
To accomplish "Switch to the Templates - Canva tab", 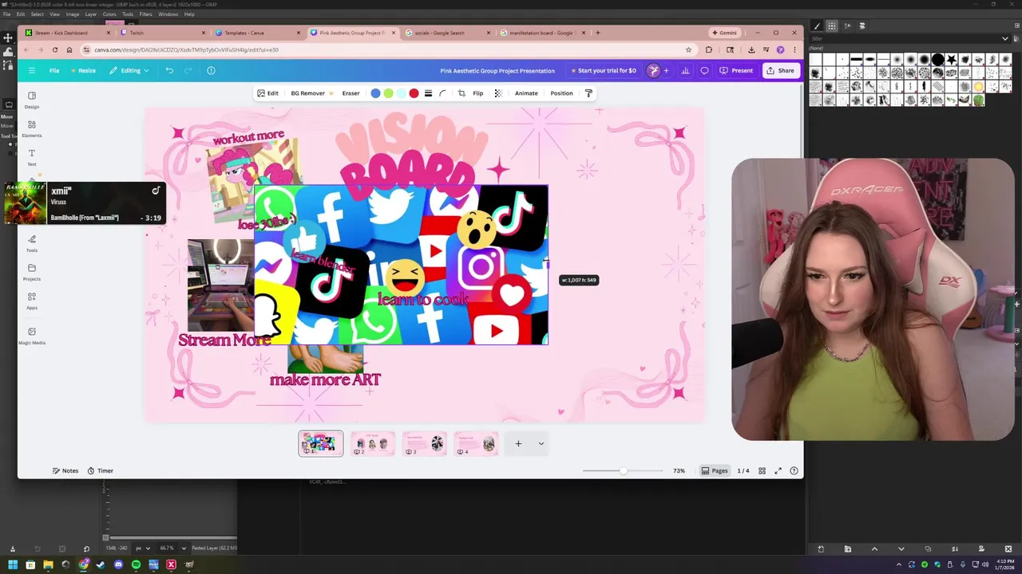I will coord(256,33).
